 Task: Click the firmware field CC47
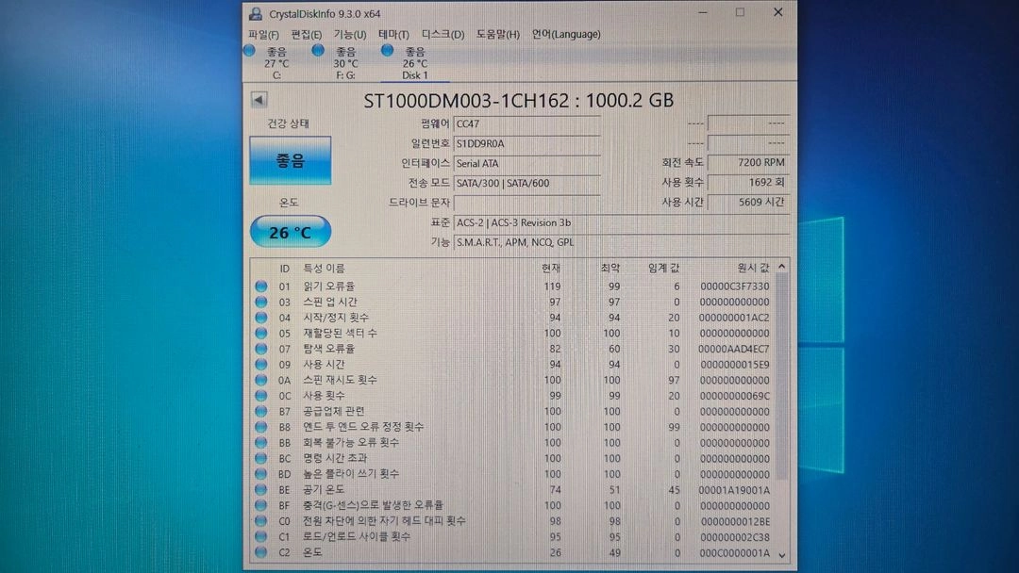pyautogui.click(x=526, y=123)
